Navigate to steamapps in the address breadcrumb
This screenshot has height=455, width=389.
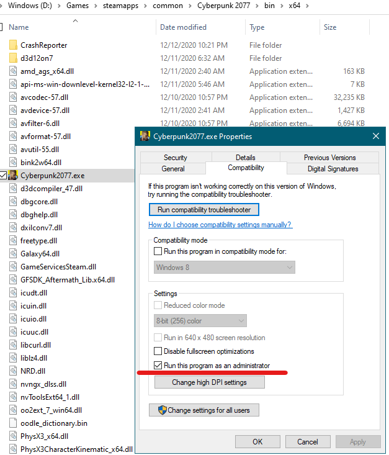(x=121, y=6)
